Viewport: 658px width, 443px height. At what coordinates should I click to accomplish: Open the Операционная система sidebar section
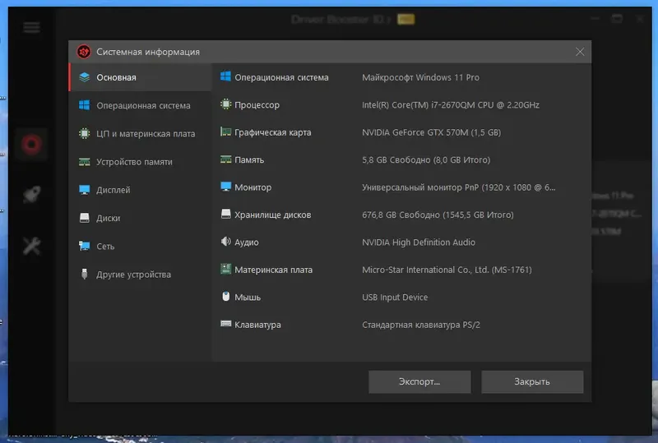140,105
